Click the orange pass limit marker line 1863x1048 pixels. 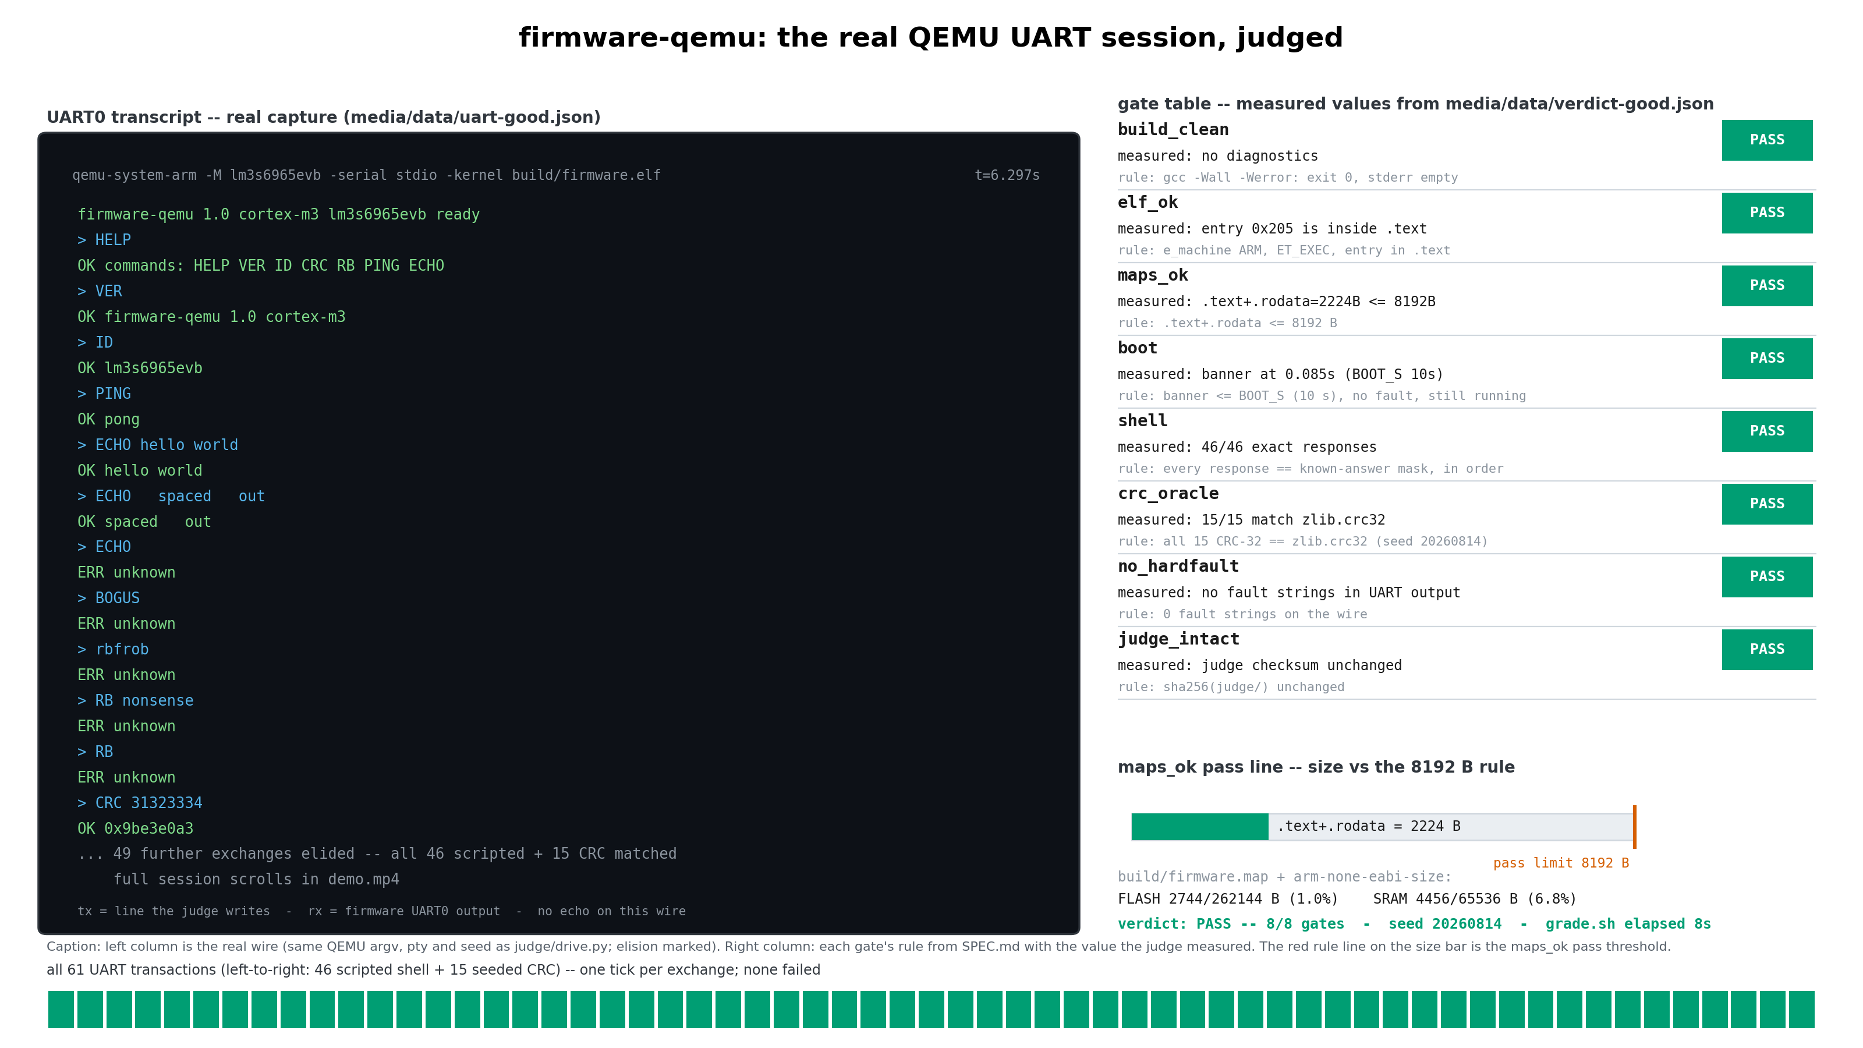tap(1634, 827)
